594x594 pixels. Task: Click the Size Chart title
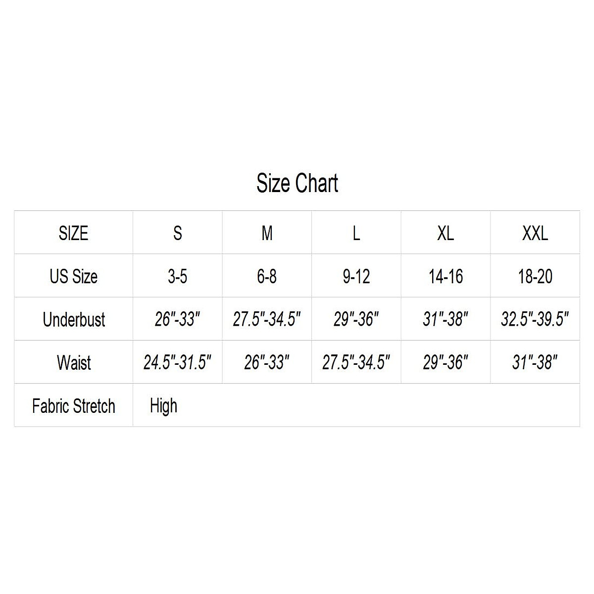click(x=297, y=183)
